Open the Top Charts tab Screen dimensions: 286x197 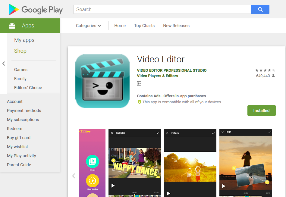point(144,26)
